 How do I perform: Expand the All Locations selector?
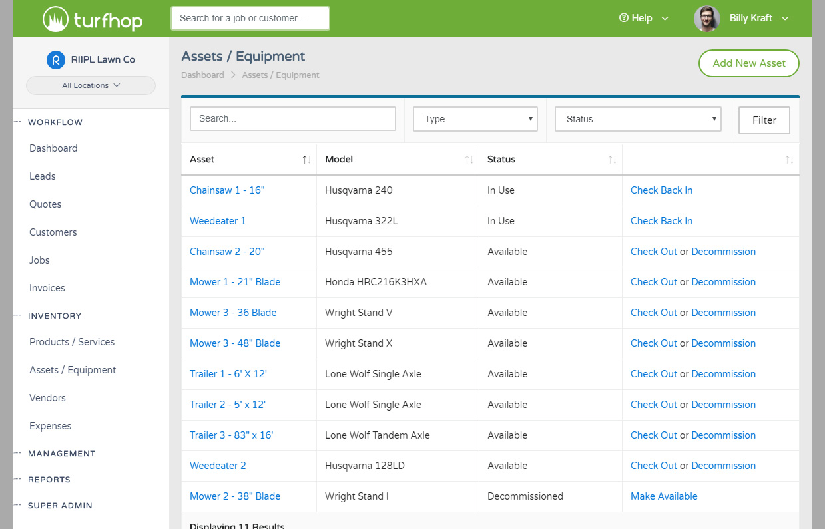tap(91, 85)
